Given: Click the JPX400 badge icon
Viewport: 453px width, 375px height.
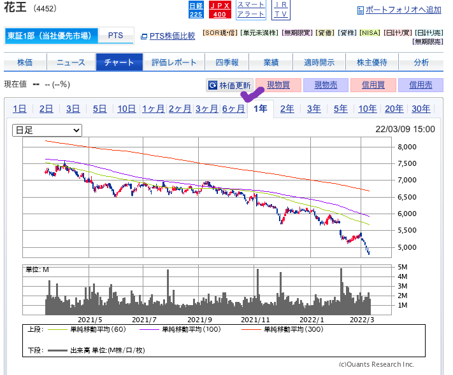Looking at the screenshot, I should (x=220, y=10).
